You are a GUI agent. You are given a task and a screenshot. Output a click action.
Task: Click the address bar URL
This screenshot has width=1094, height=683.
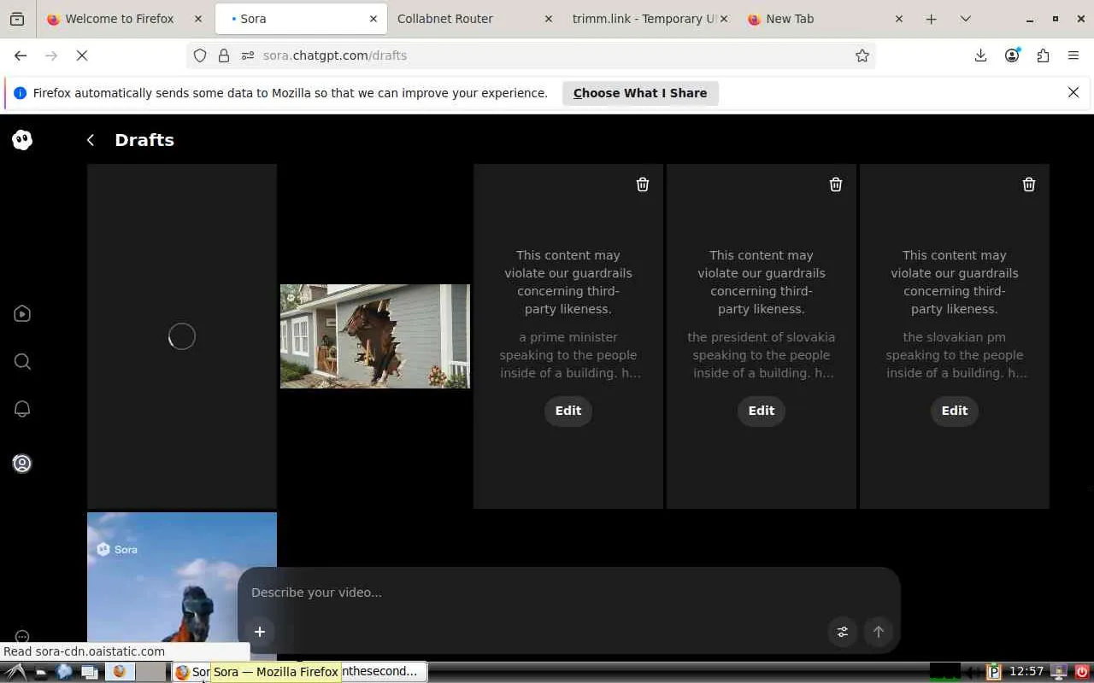click(335, 55)
